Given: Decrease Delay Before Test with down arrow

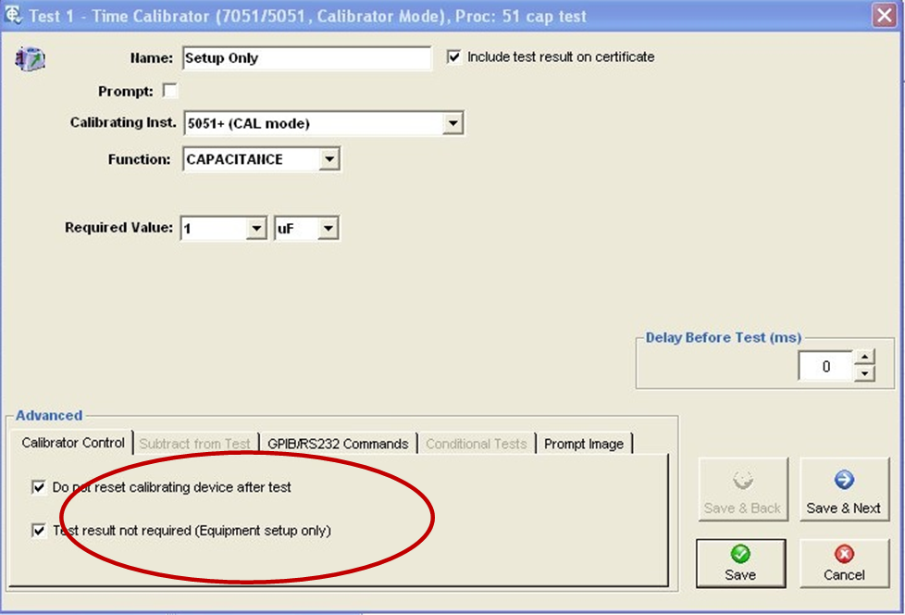Looking at the screenshot, I should click(864, 373).
